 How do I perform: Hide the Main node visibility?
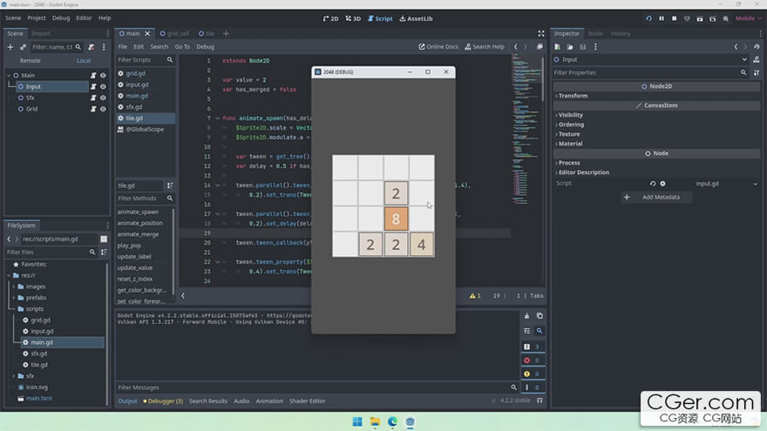pos(103,75)
